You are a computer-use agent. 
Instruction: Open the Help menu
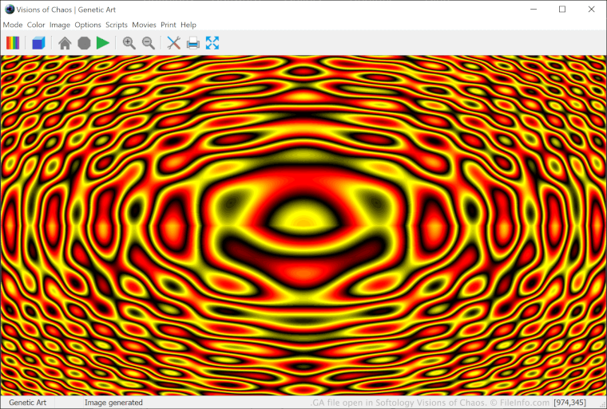coord(188,25)
